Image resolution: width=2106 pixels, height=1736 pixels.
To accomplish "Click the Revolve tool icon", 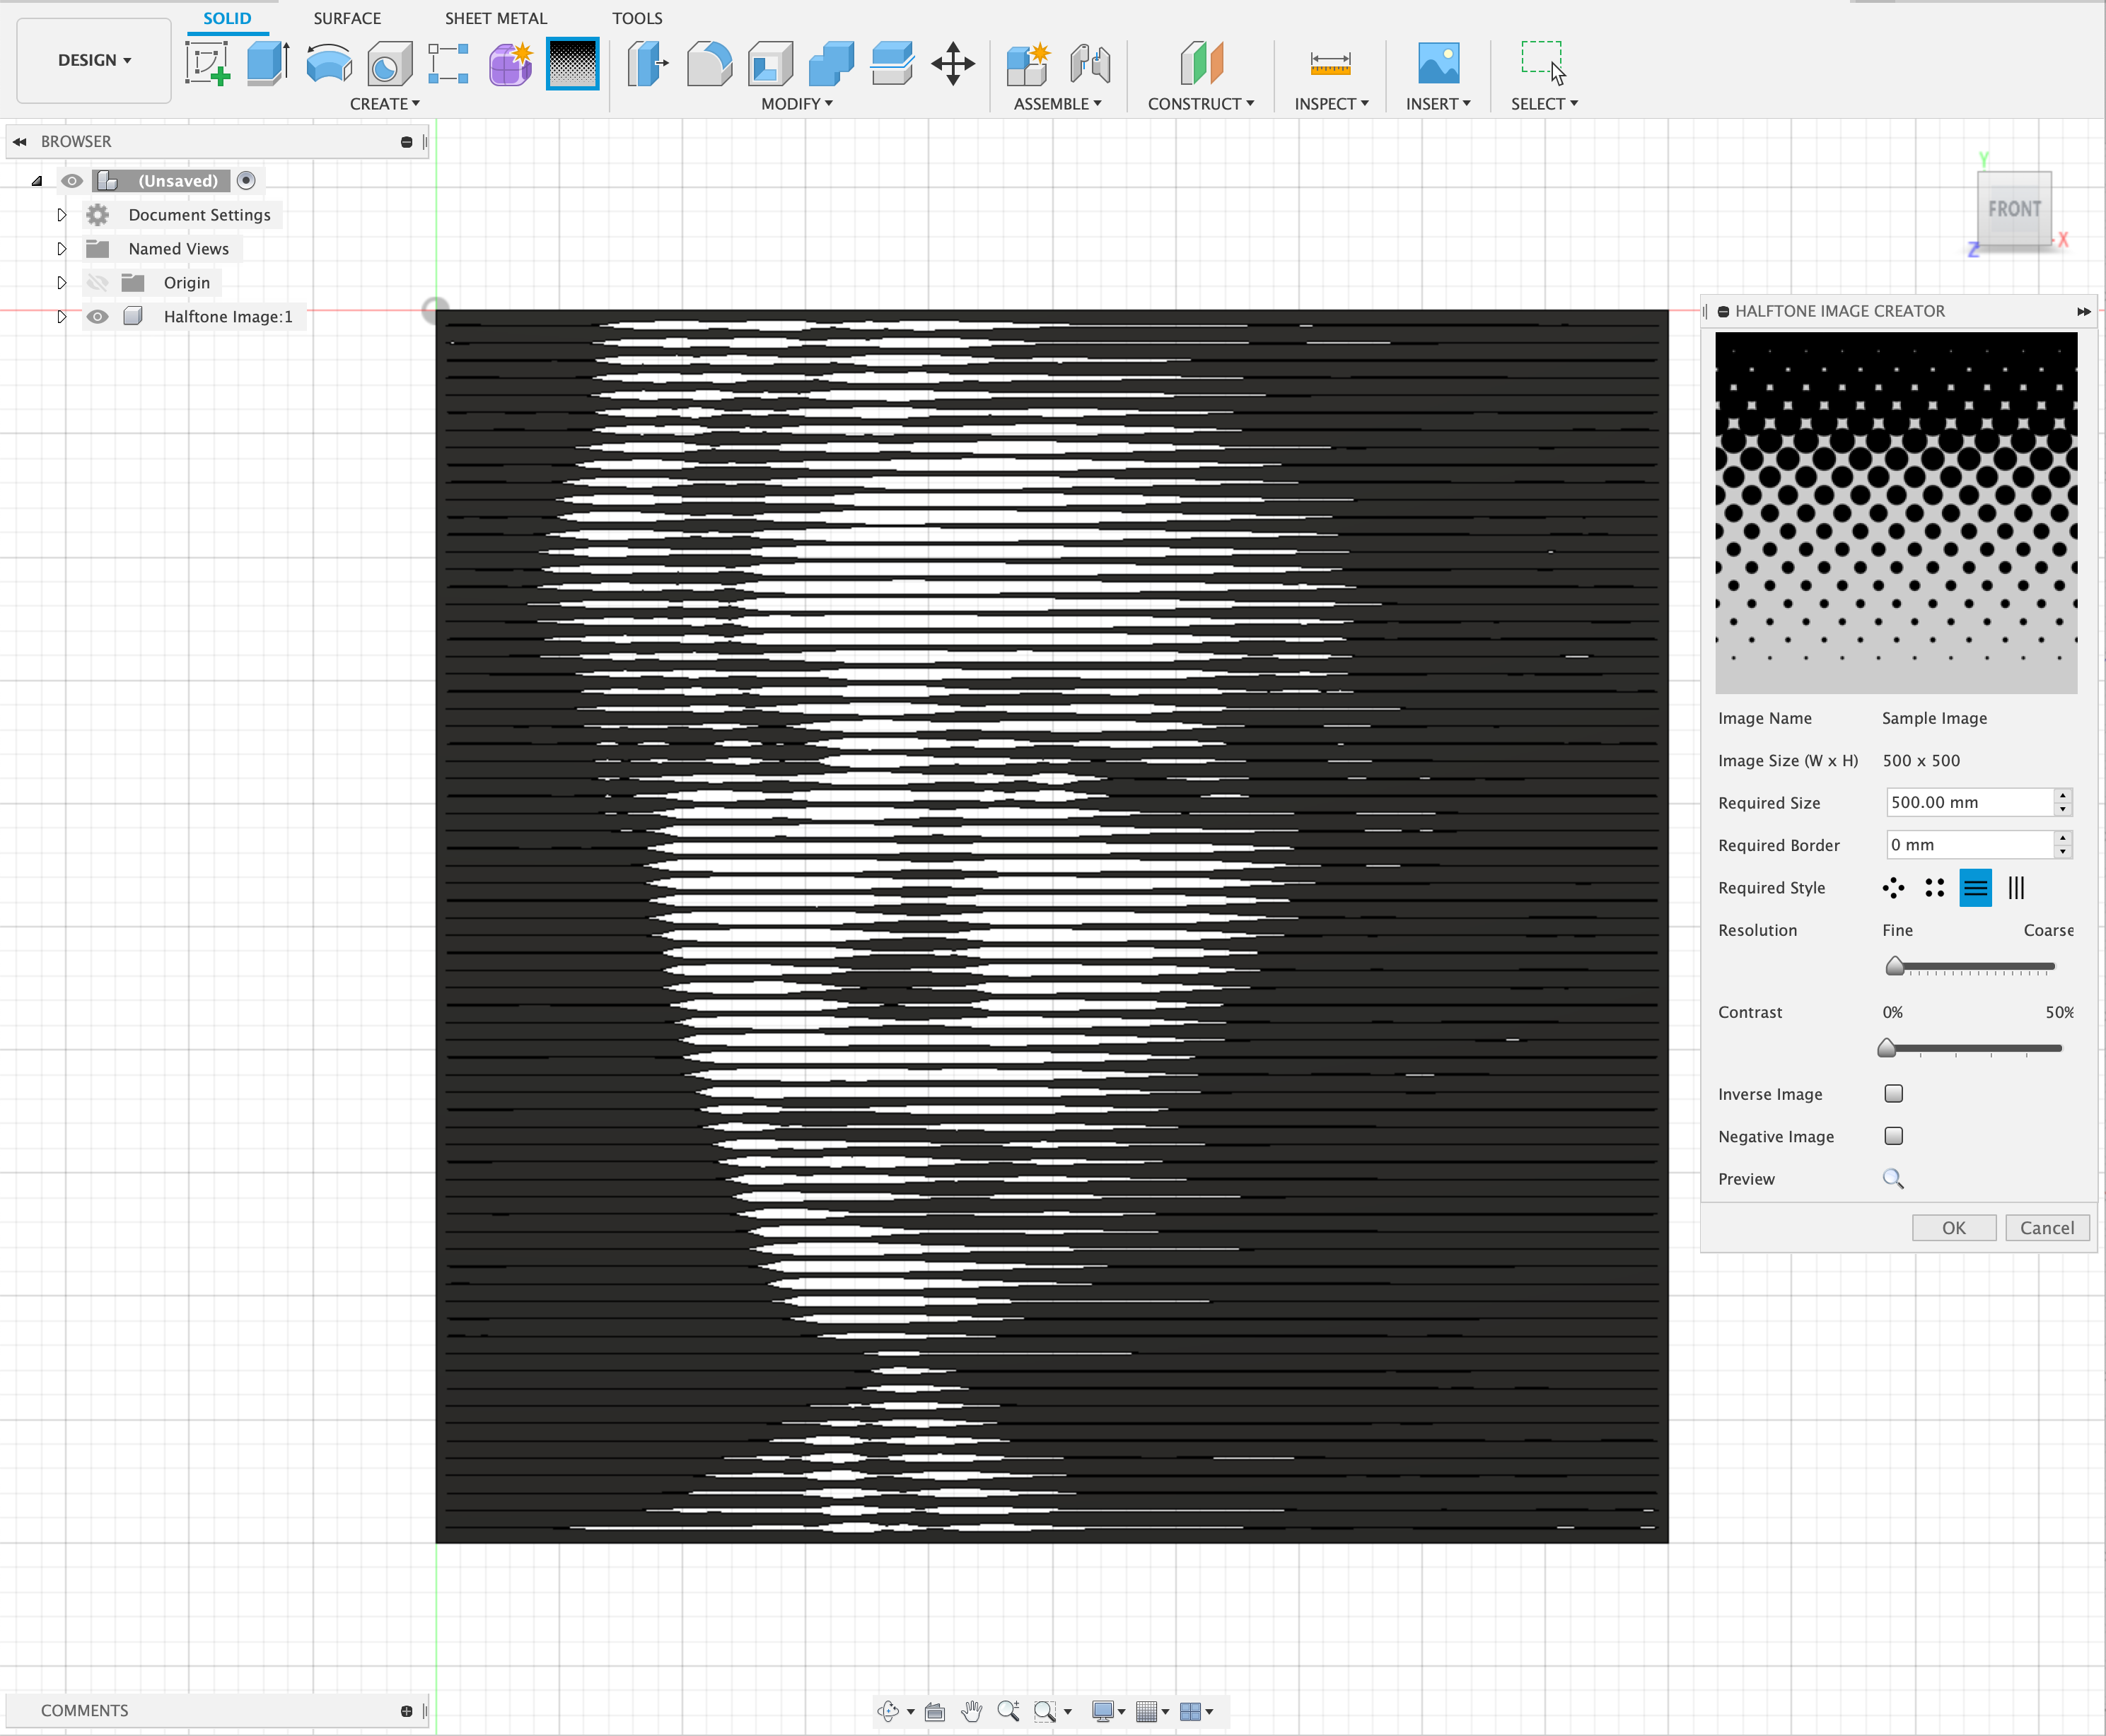I will coord(328,63).
